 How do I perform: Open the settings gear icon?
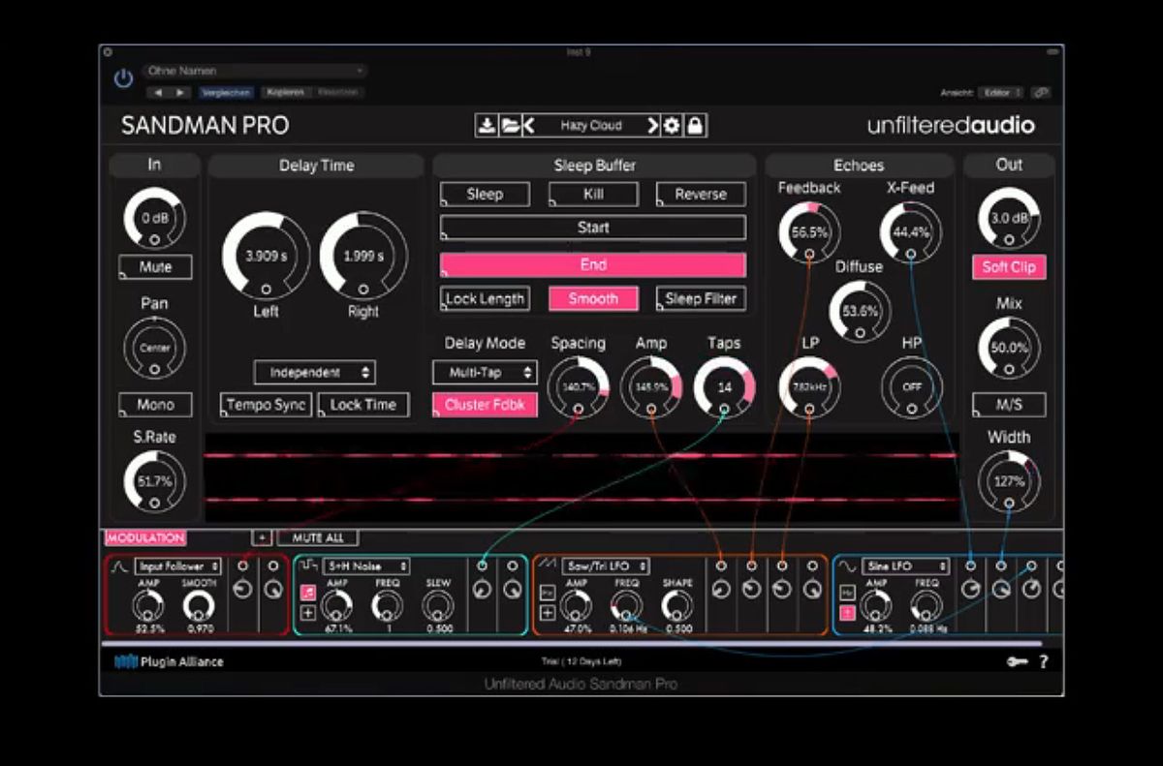point(672,126)
